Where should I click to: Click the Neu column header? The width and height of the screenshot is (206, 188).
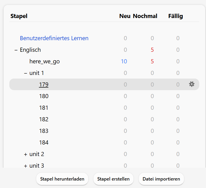coord(125,16)
